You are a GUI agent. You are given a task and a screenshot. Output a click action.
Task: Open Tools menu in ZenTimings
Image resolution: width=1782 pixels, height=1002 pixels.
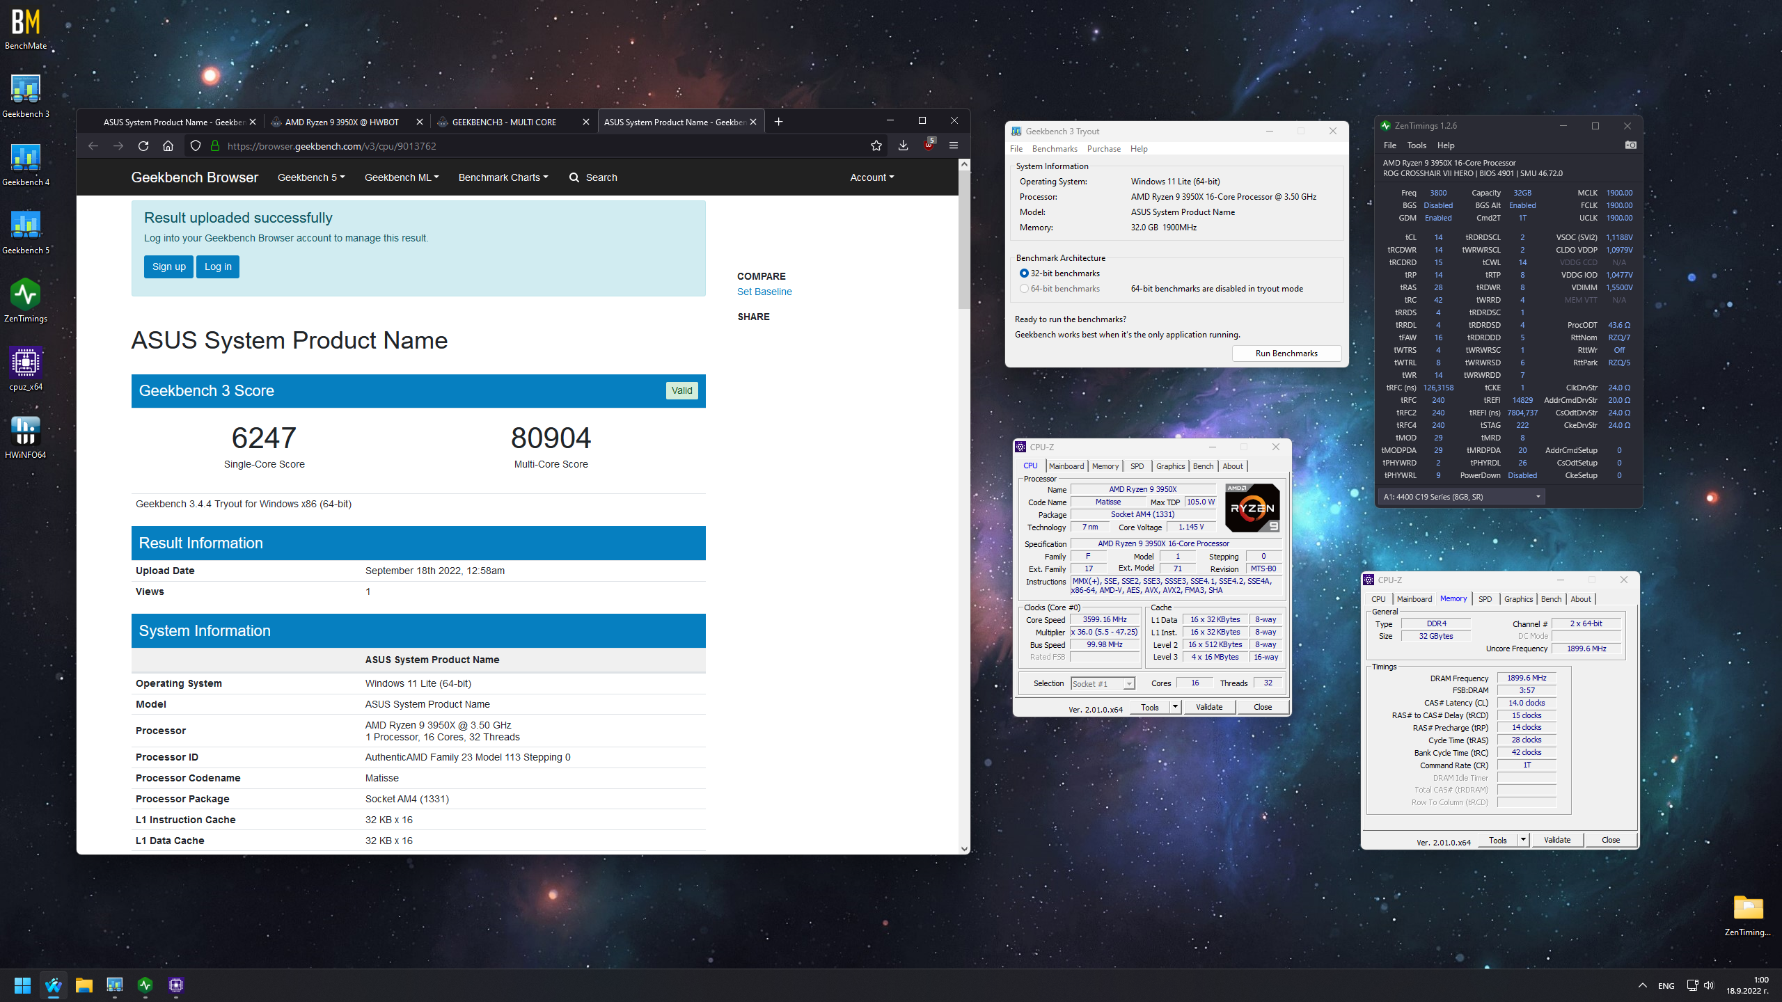(1417, 145)
